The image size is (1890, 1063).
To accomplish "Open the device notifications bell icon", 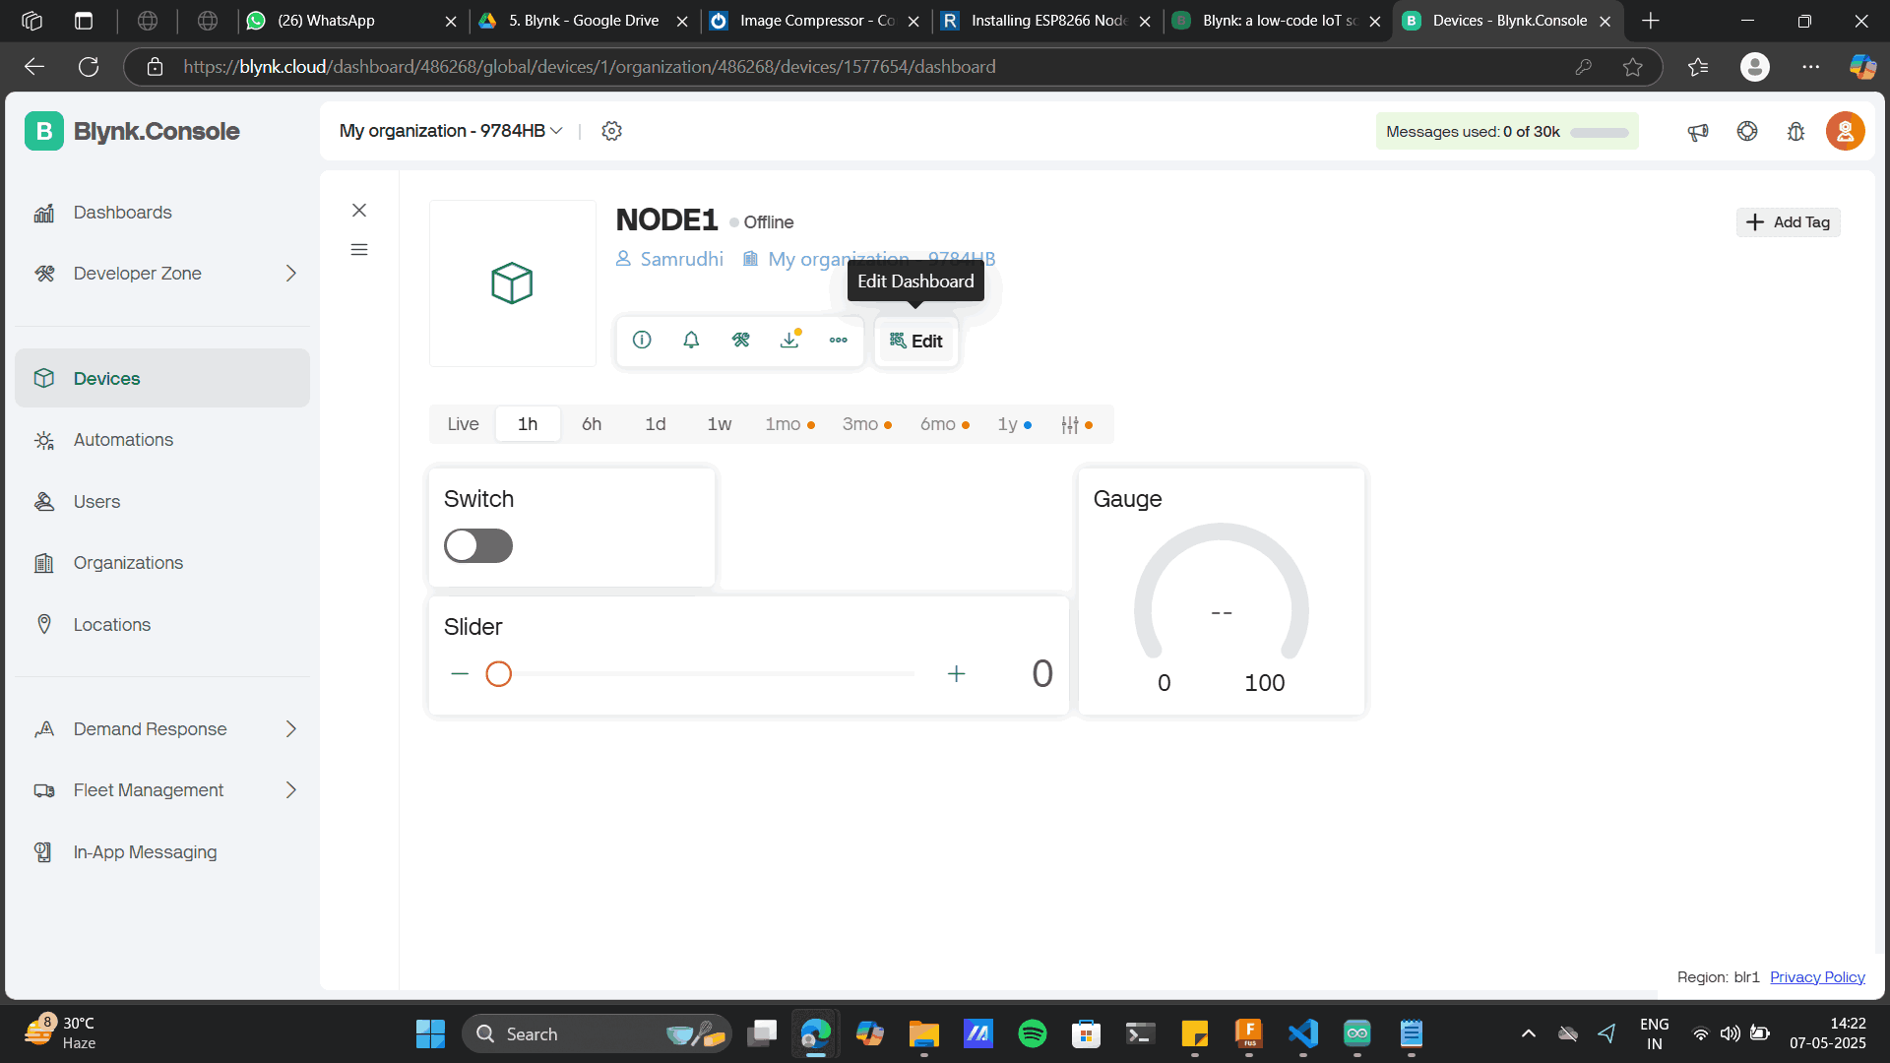I will coord(691,340).
